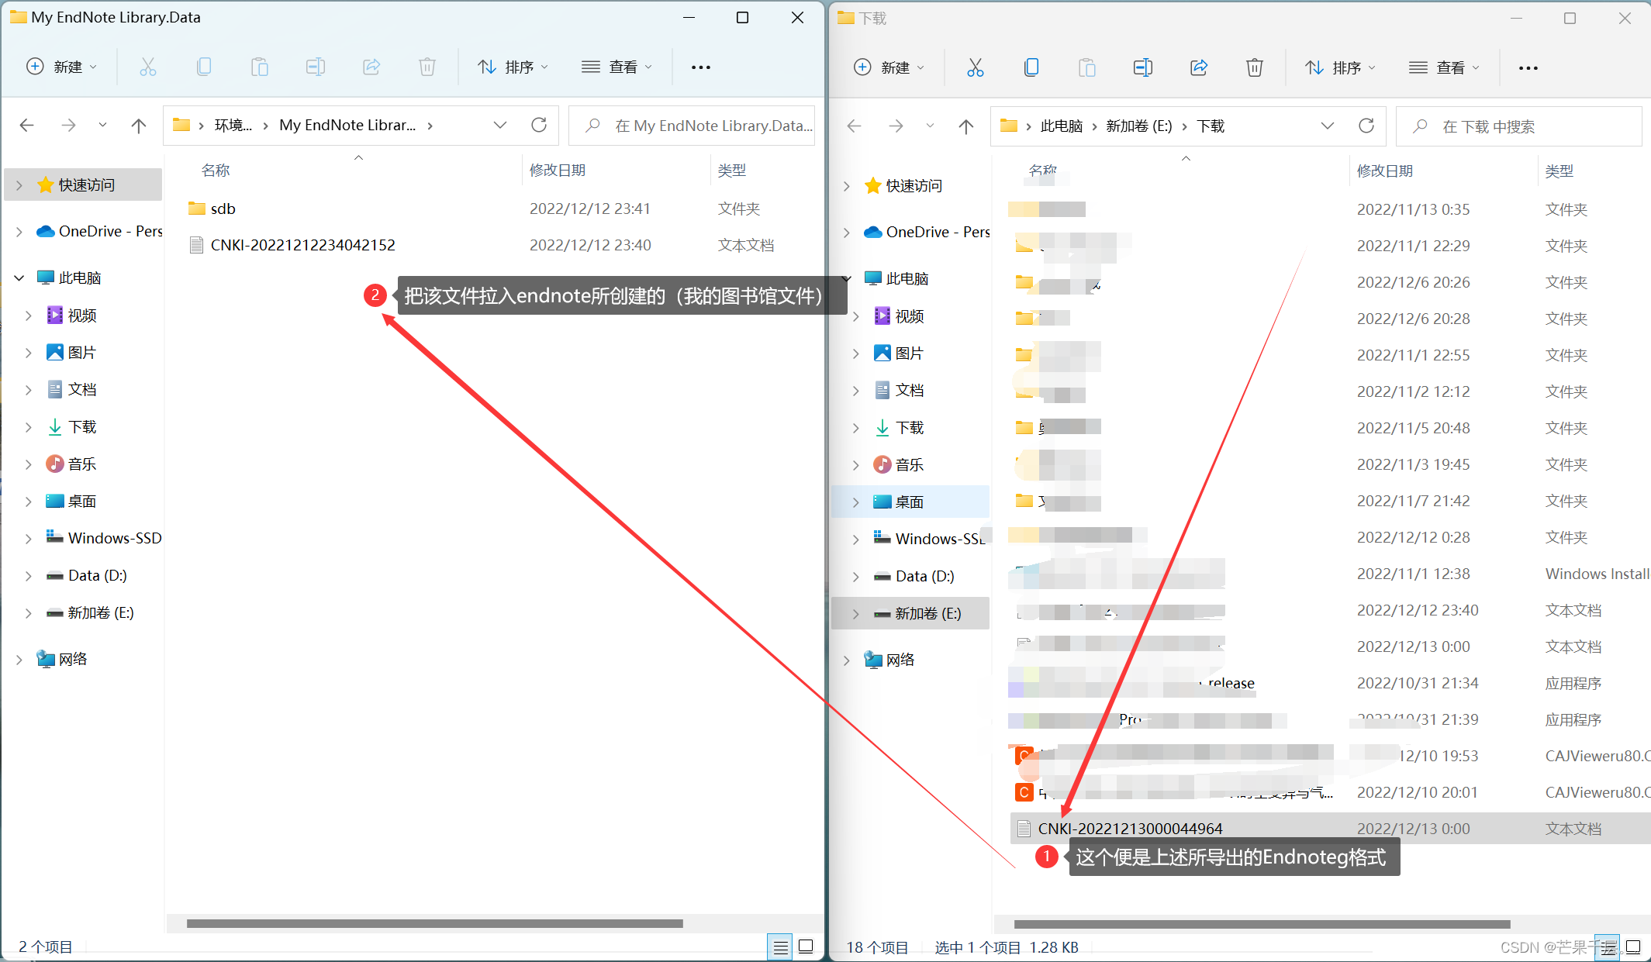The height and width of the screenshot is (962, 1651).
Task: Click the Rename icon in the Downloads window toolbar
Action: pyautogui.click(x=1142, y=68)
